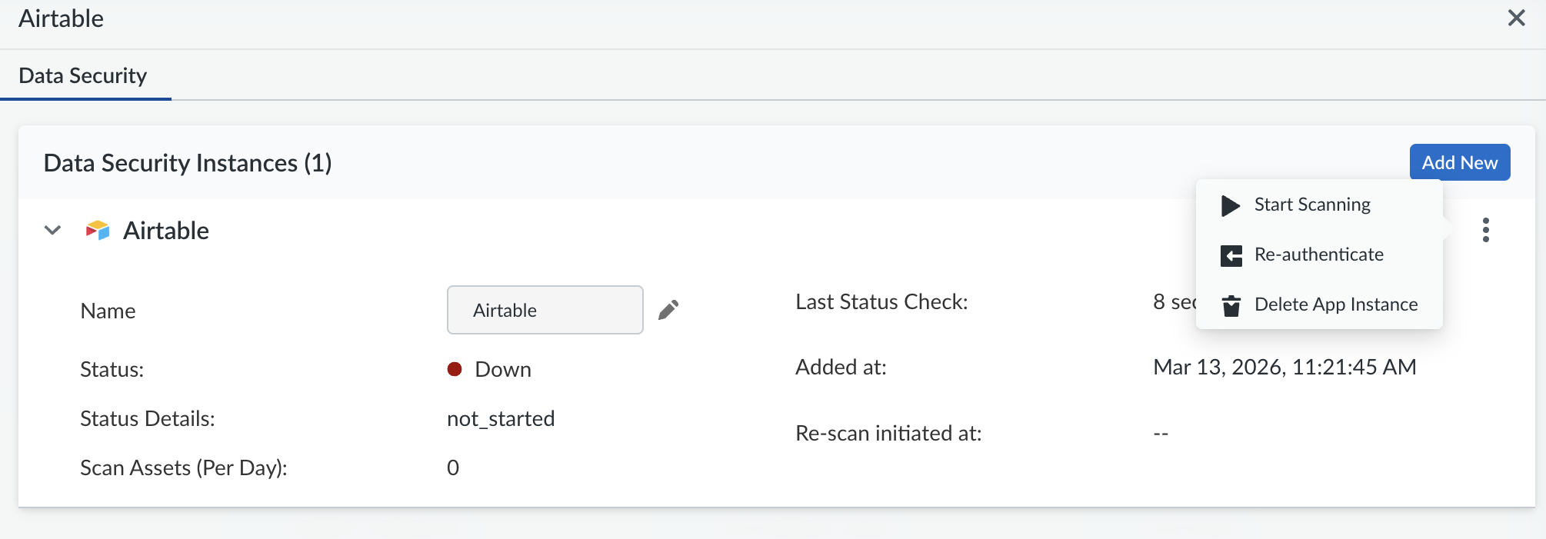This screenshot has height=539, width=1546.
Task: Click the Re-authenticate arrow icon
Action: click(1231, 255)
